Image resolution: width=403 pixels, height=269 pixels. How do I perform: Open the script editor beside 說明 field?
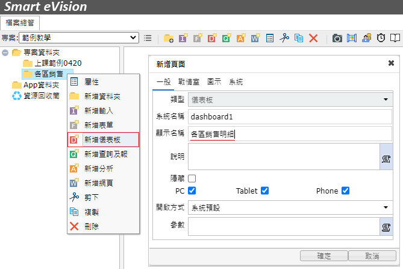coord(386,156)
